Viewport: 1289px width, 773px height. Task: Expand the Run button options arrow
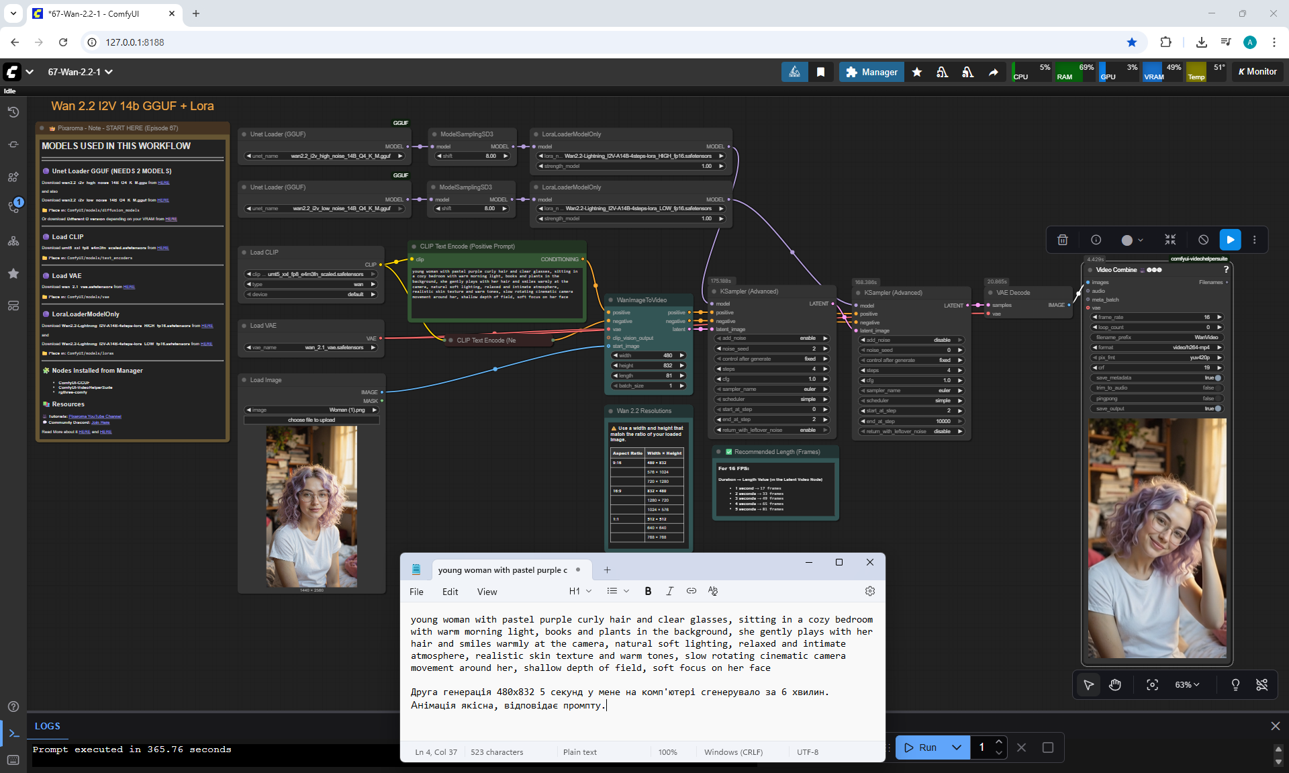click(957, 747)
